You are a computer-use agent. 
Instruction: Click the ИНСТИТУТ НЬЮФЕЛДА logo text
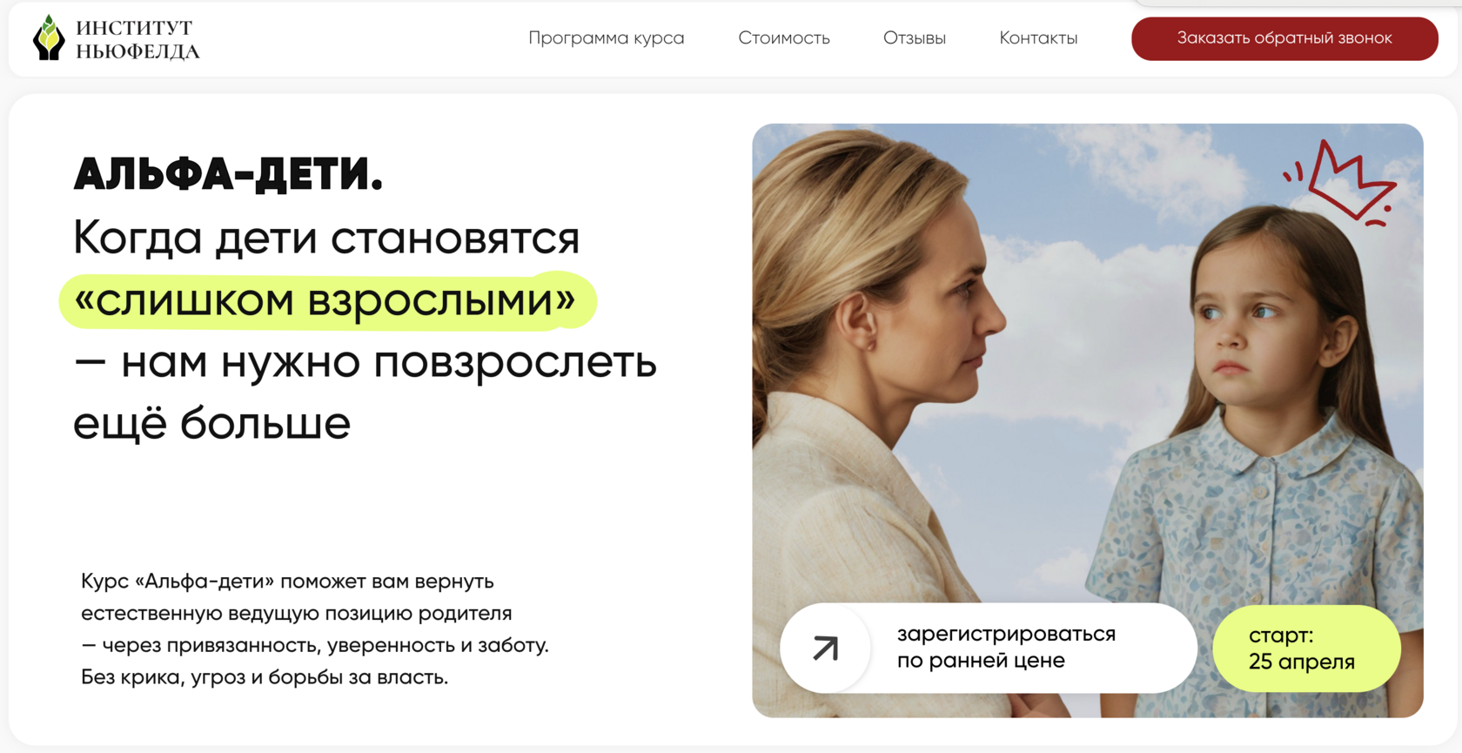tap(137, 40)
